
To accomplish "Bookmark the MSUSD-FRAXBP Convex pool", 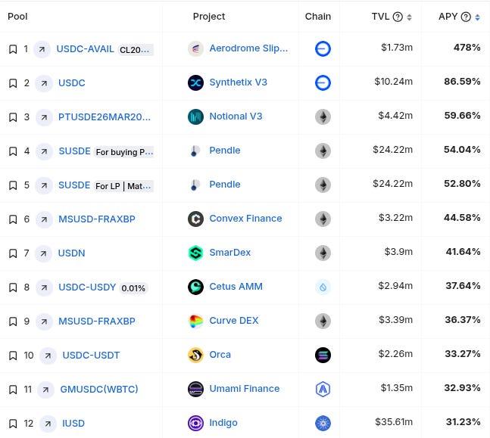I will pos(13,219).
